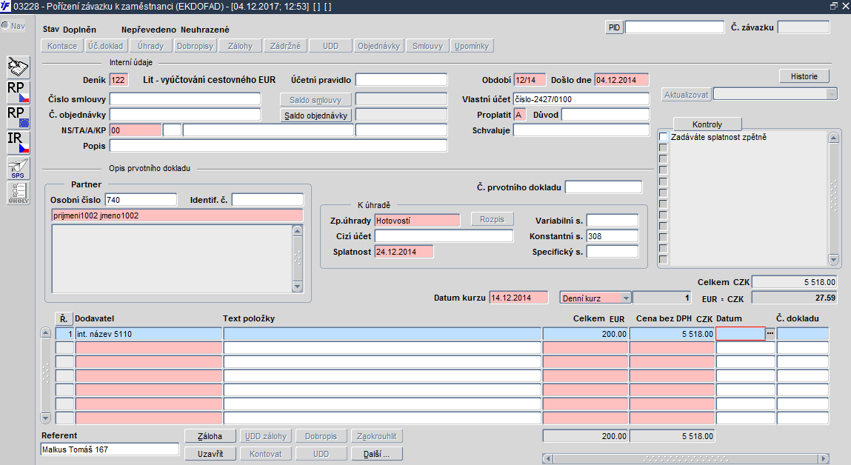Click the SPS airplane icon
851x465 pixels.
pyautogui.click(x=19, y=168)
